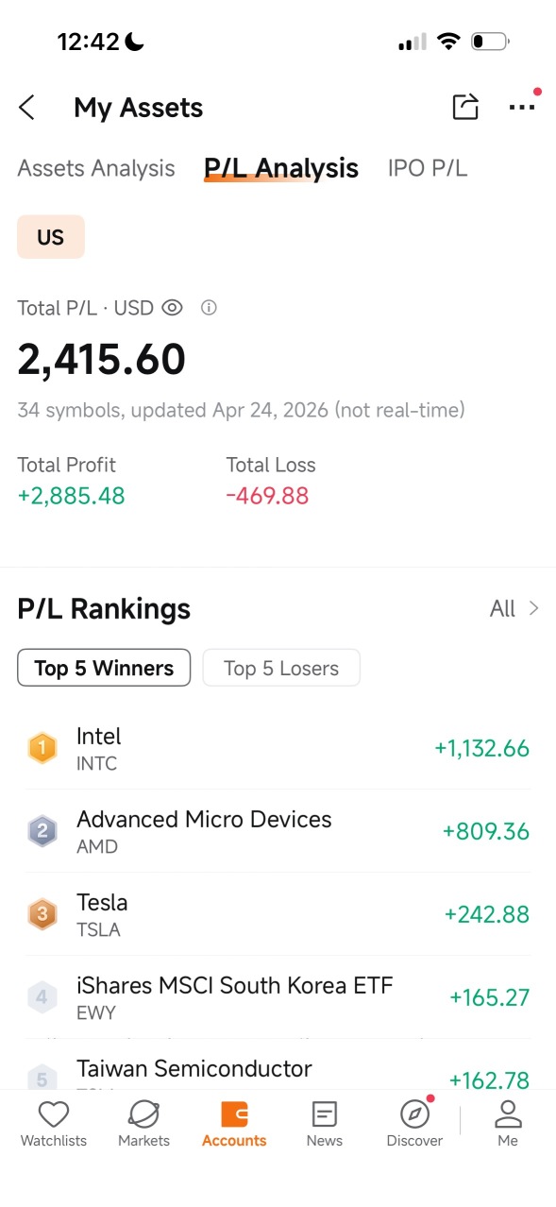Open the Tesla TSLA ranking entry
Screen dimensions: 556x1207
pyautogui.click(x=278, y=914)
